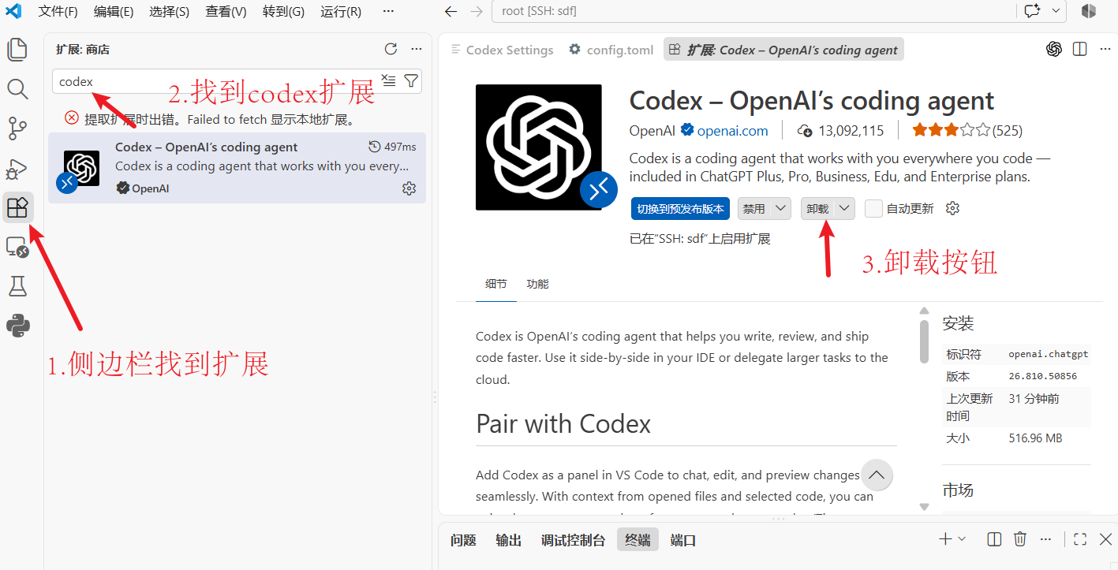Expand the dropdown arrow next to 禁用
Image resolution: width=1118 pixels, height=570 pixels.
point(780,208)
